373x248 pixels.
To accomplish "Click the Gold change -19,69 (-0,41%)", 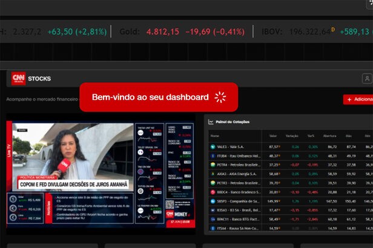I will pos(215,31).
